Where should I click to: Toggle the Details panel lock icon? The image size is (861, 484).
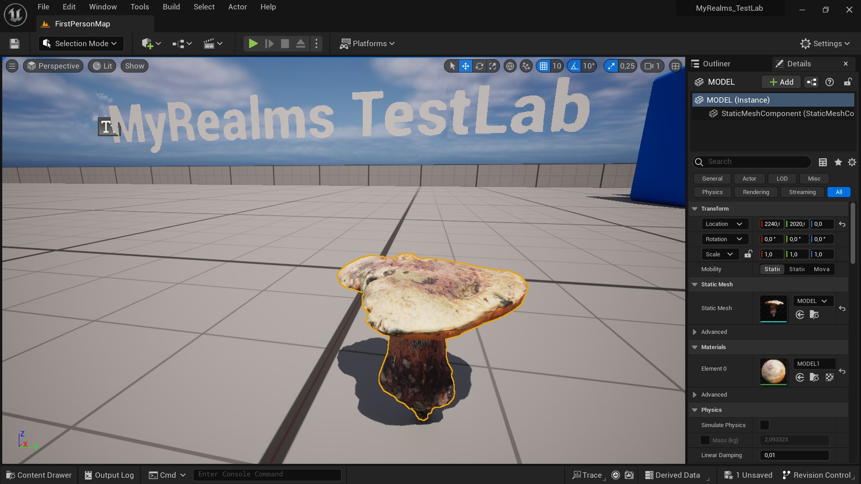point(848,82)
